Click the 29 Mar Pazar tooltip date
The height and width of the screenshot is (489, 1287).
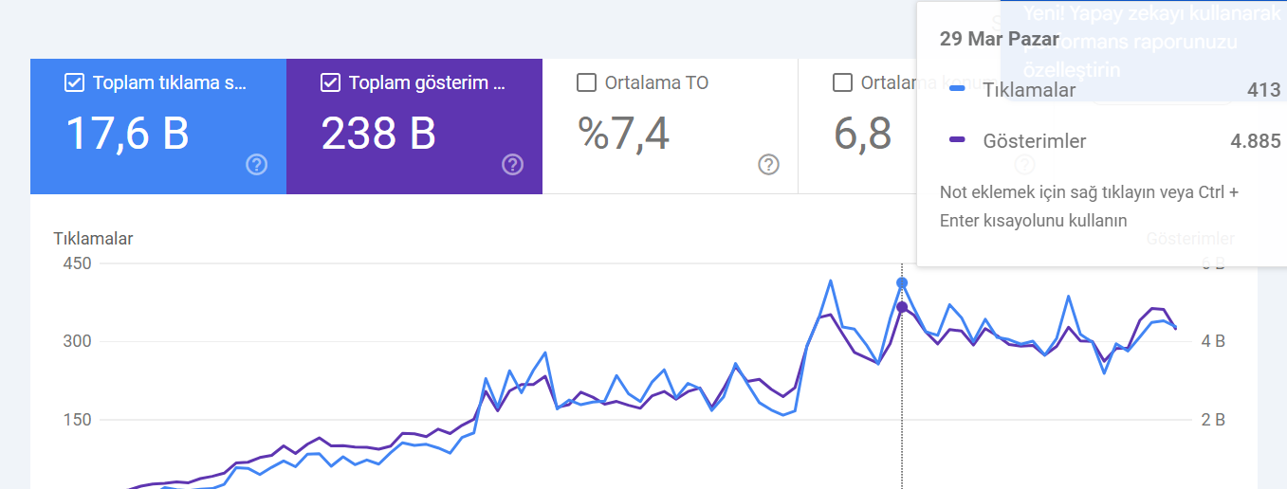[x=1000, y=39]
